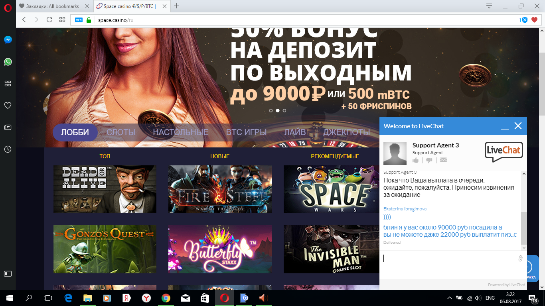
Task: Click Support Agent 3 avatar
Action: (395, 153)
